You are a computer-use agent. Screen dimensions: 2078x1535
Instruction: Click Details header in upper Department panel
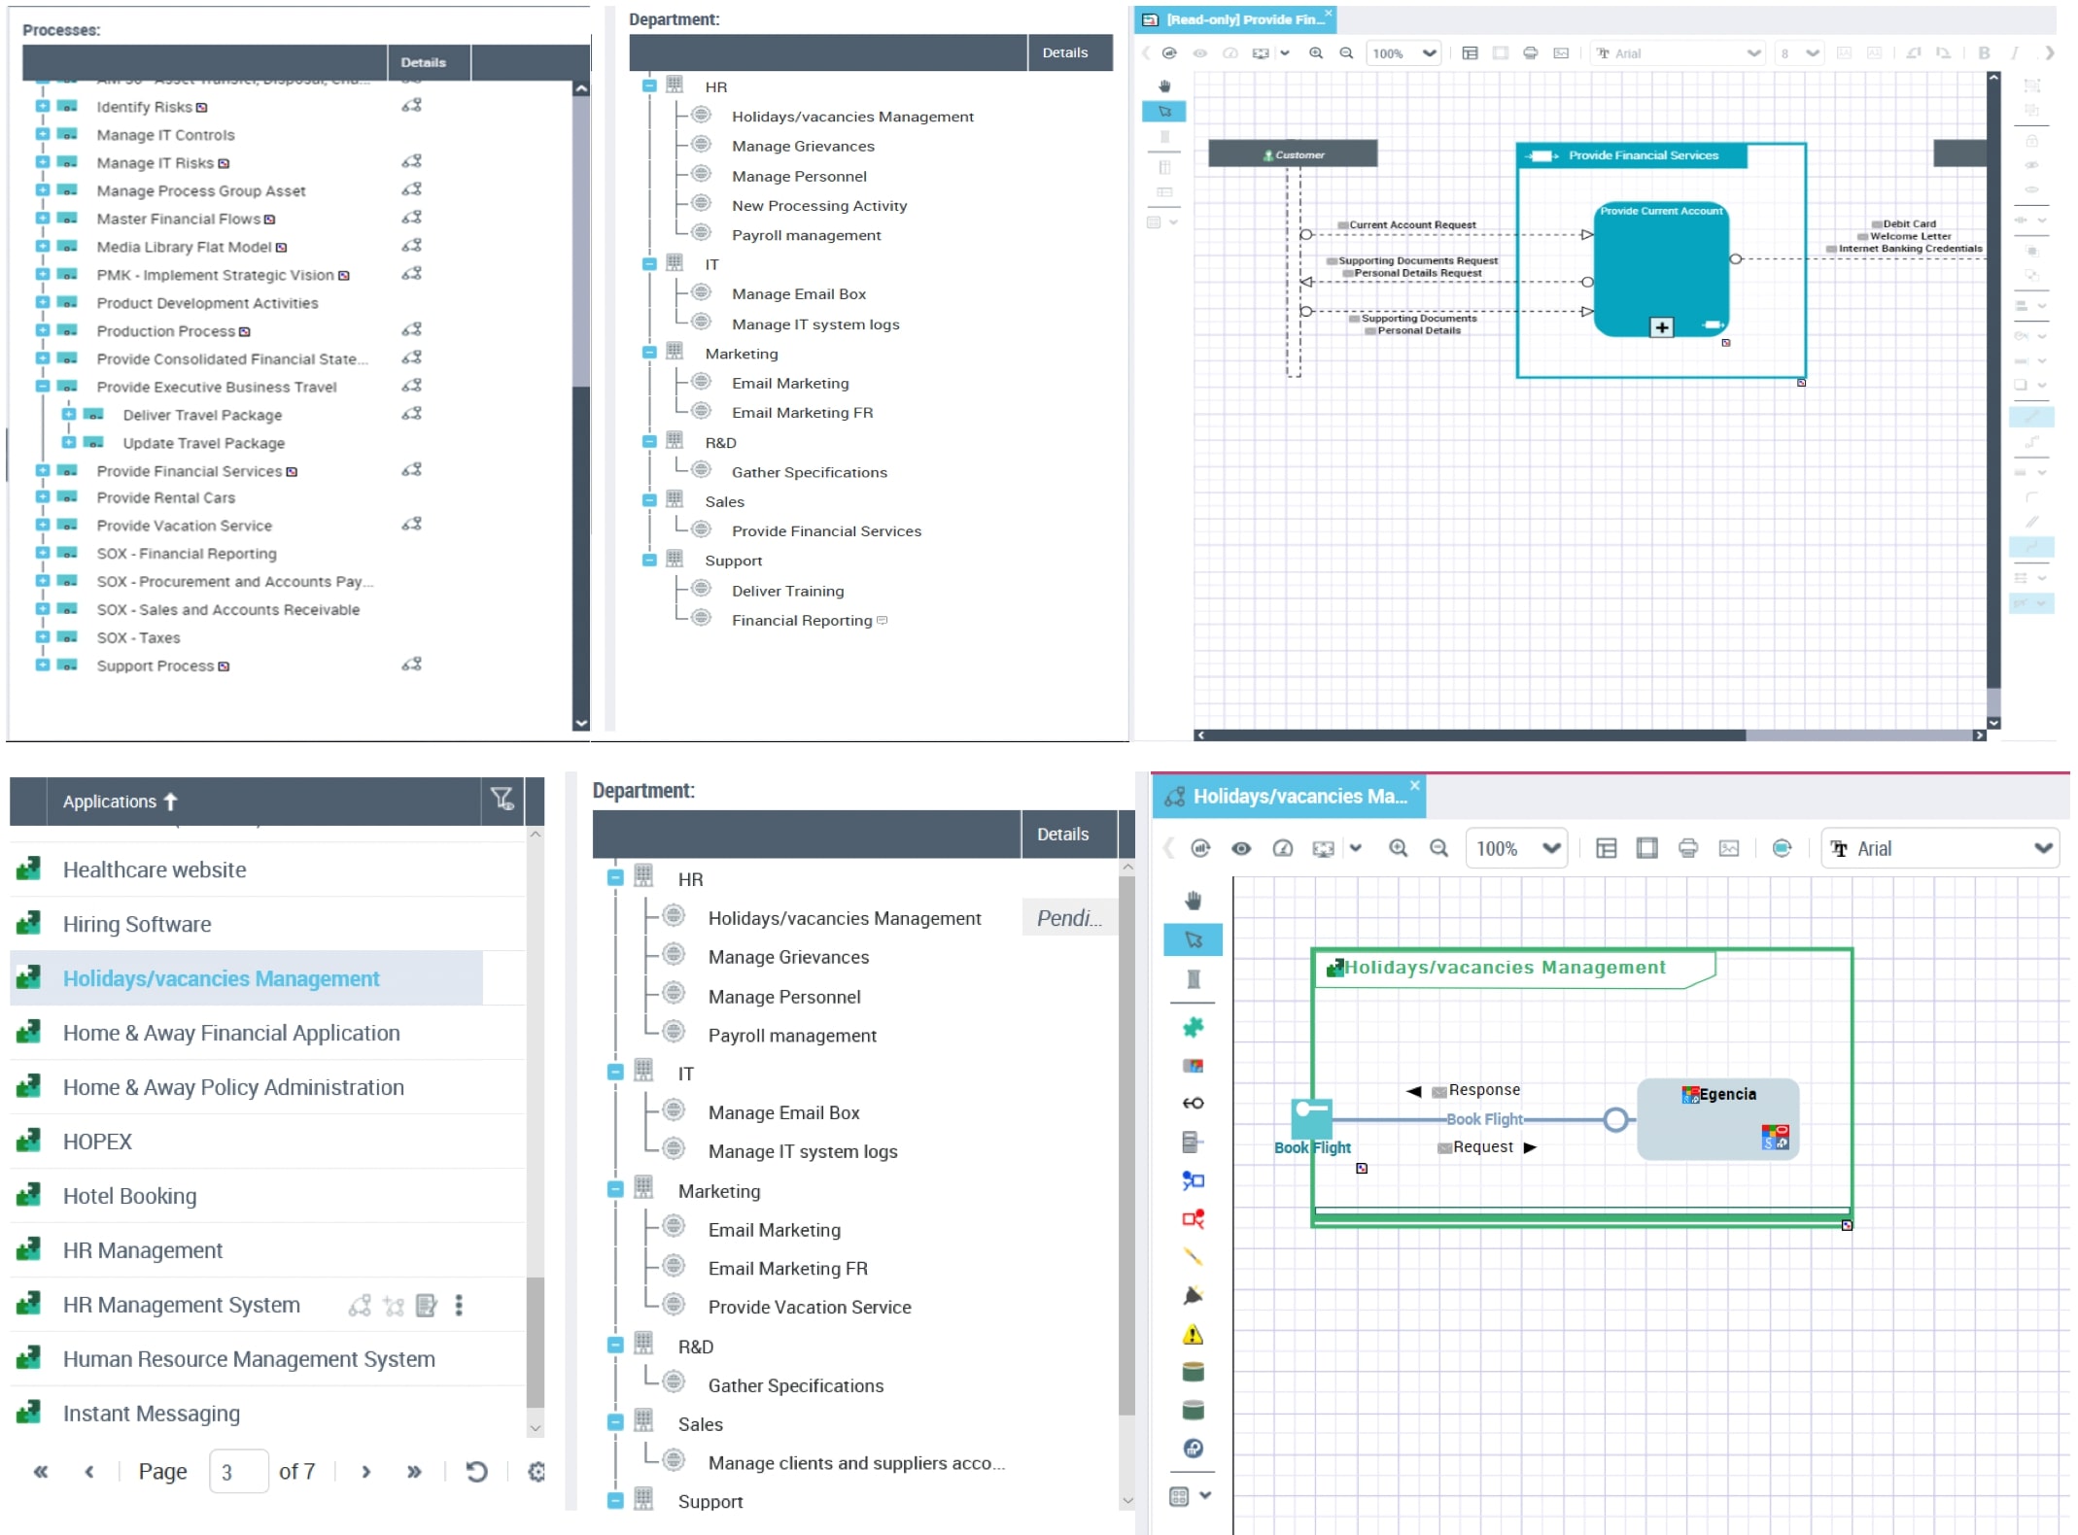click(x=1064, y=52)
